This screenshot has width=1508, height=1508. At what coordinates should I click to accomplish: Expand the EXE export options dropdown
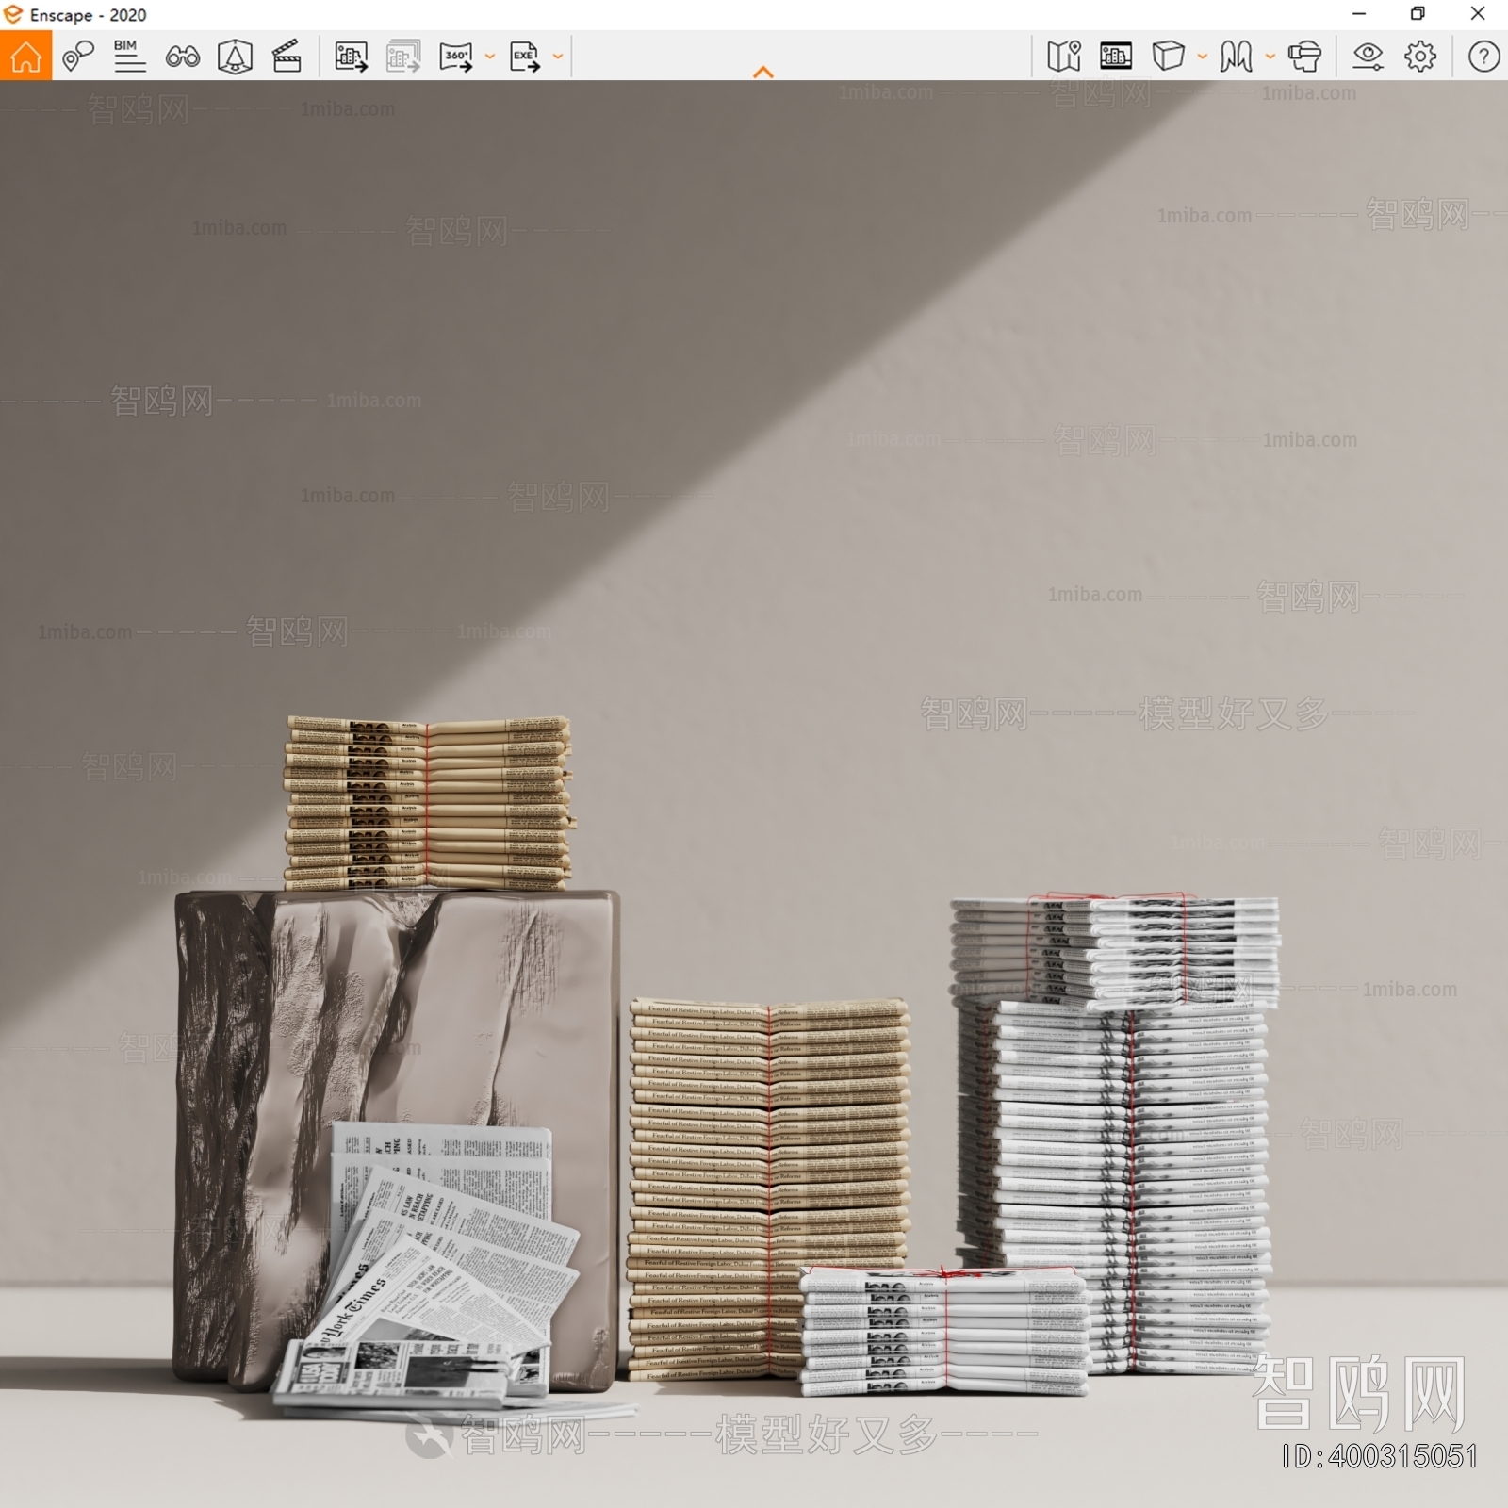point(556,58)
